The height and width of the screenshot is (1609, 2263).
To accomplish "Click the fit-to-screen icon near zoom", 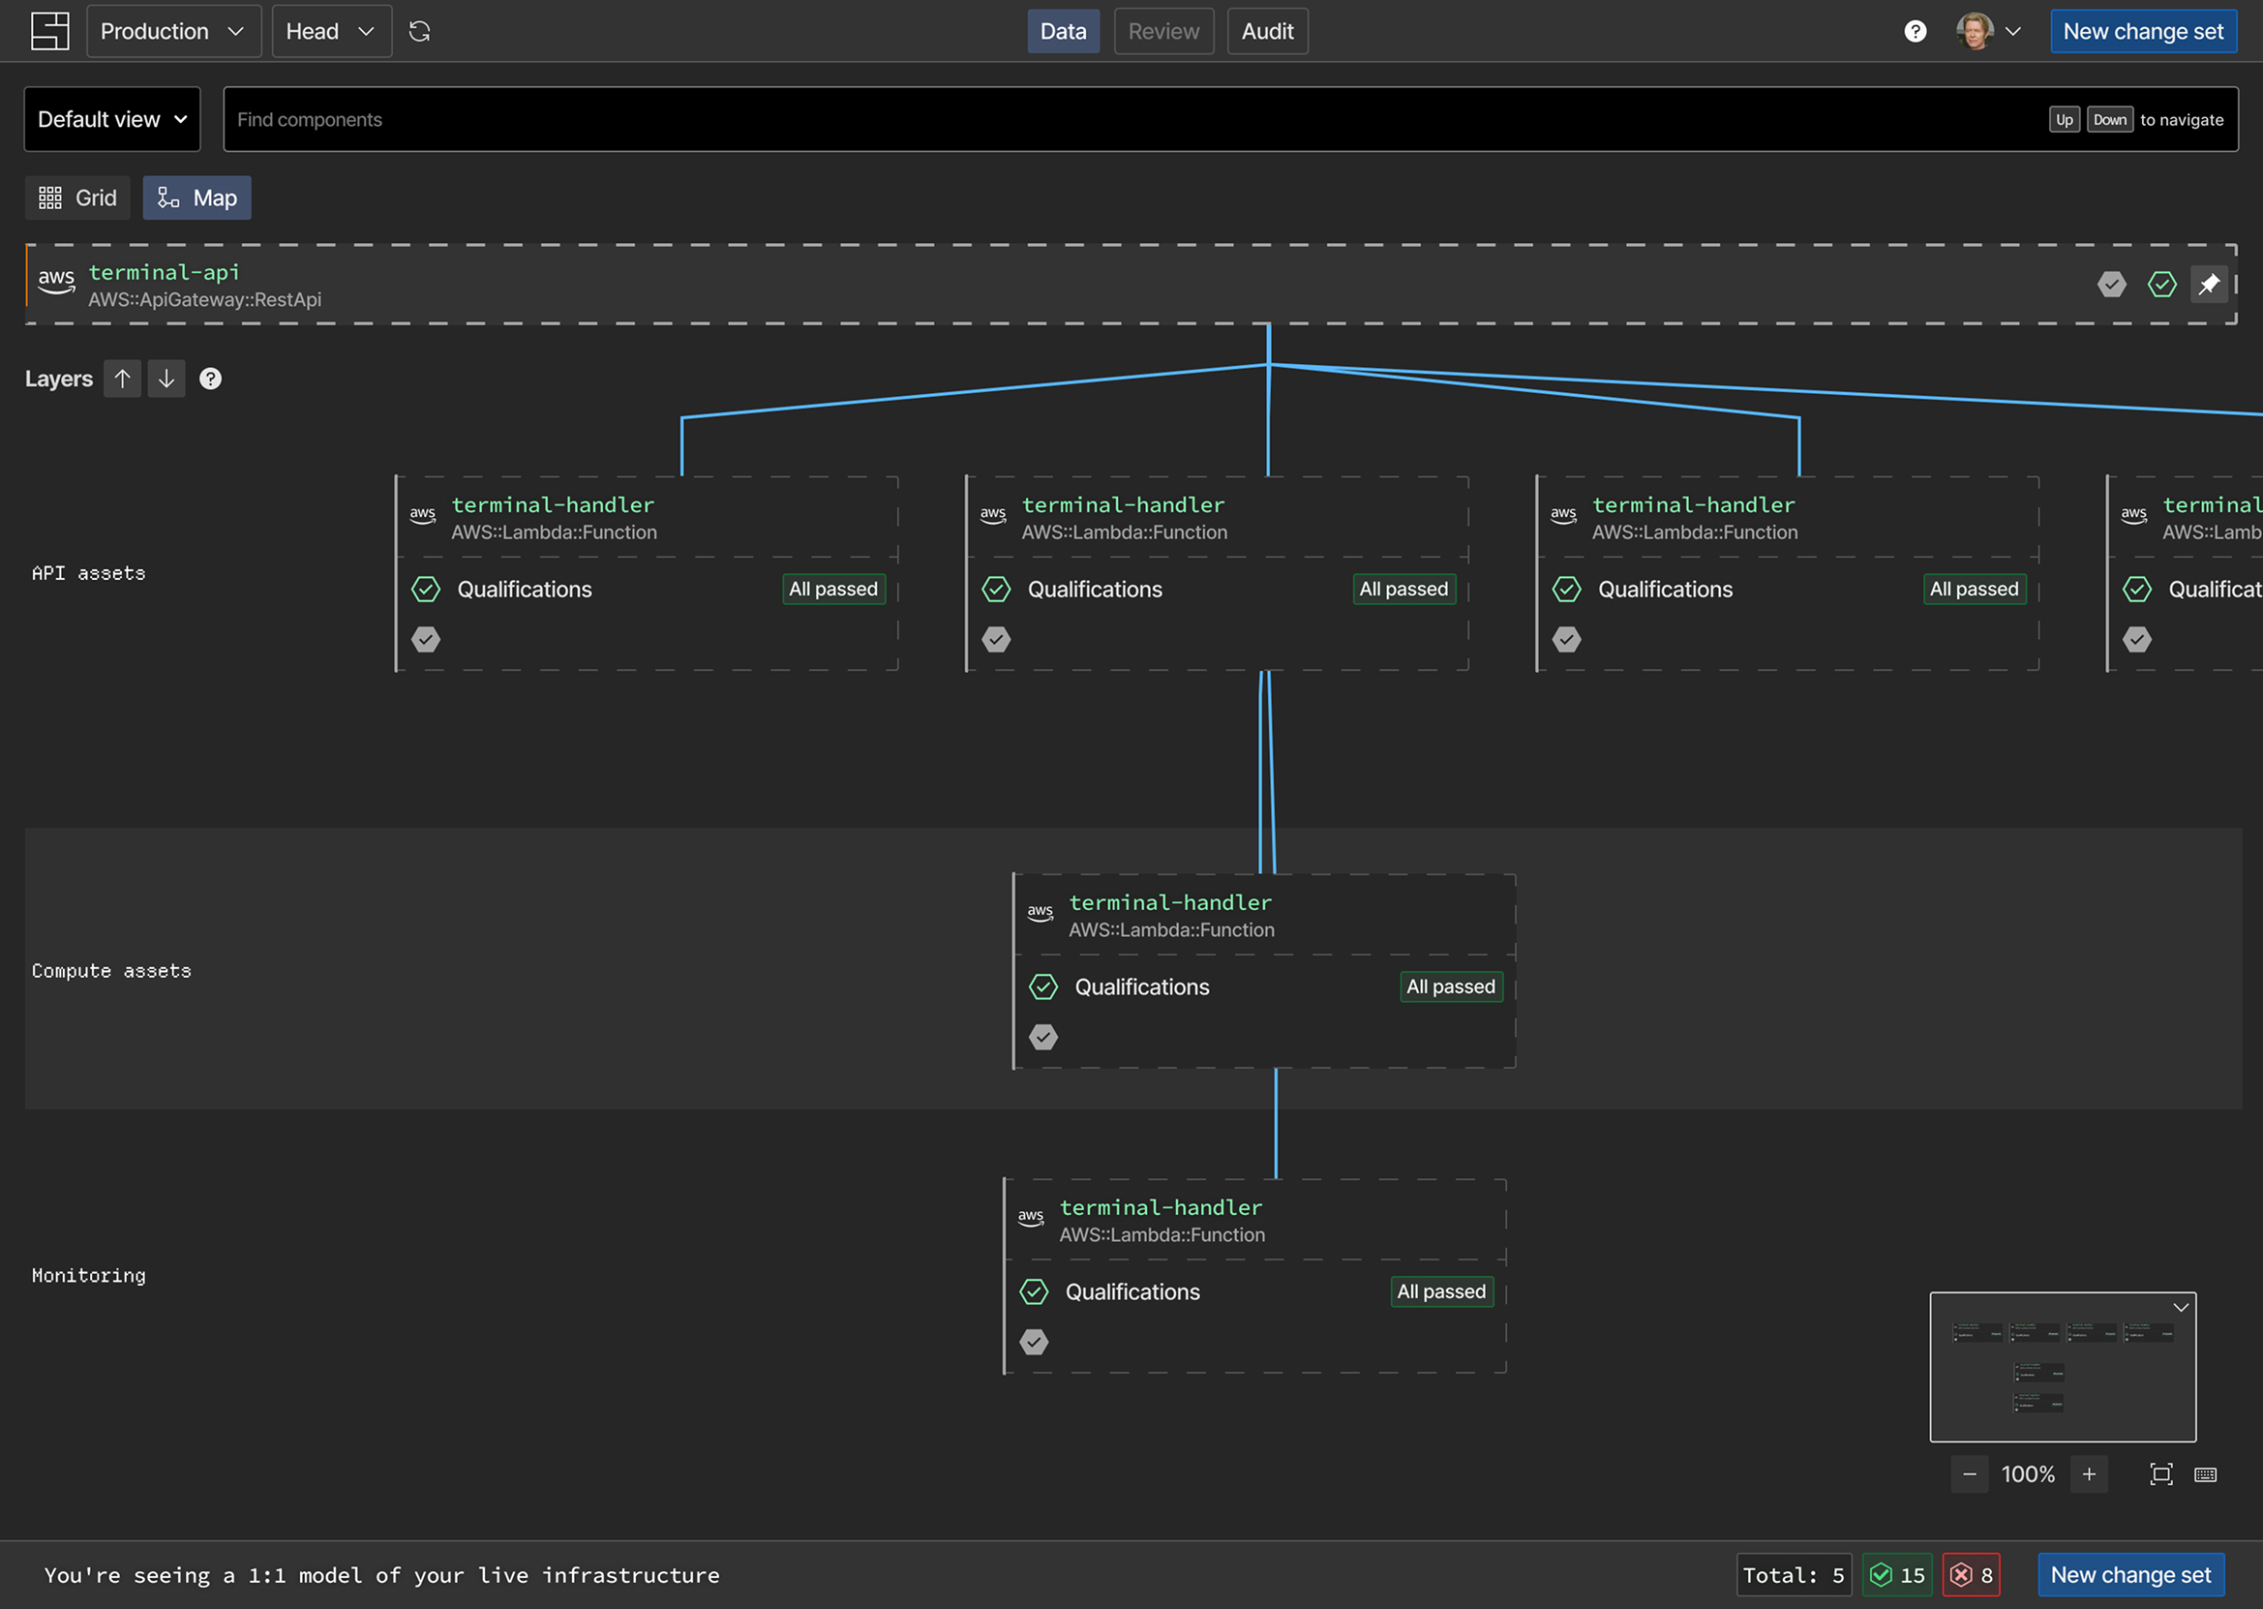I will click(x=2161, y=1474).
